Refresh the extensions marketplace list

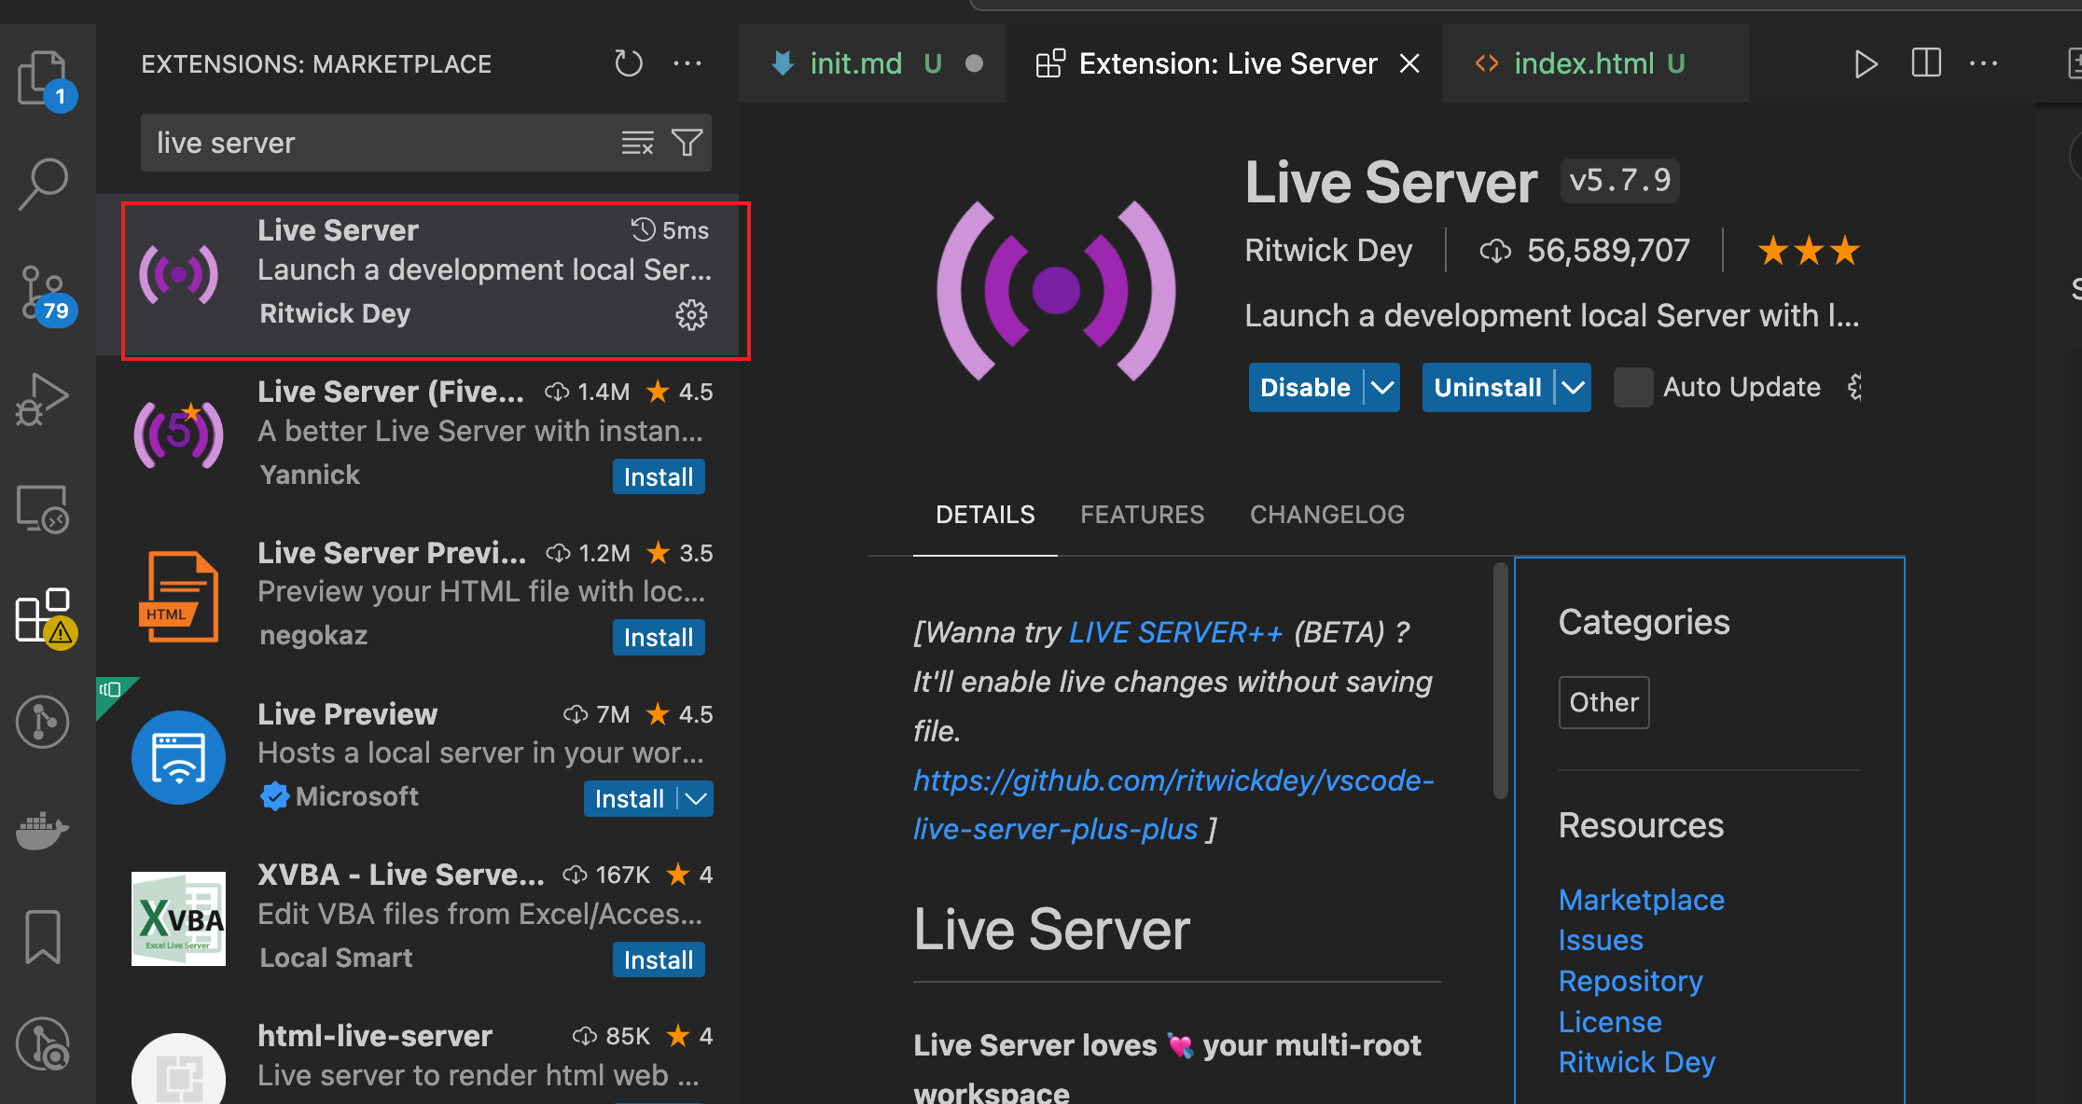629,63
